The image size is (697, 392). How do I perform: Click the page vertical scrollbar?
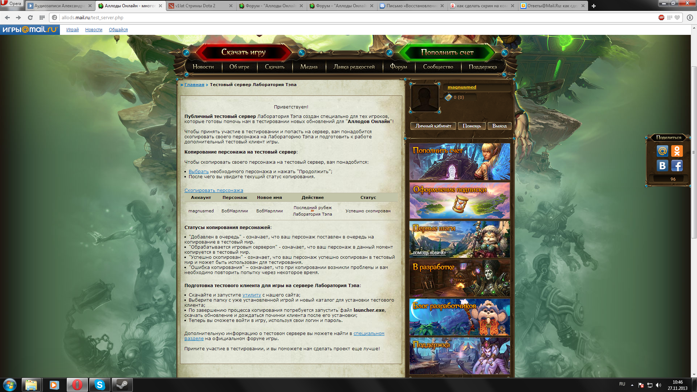pos(694,152)
